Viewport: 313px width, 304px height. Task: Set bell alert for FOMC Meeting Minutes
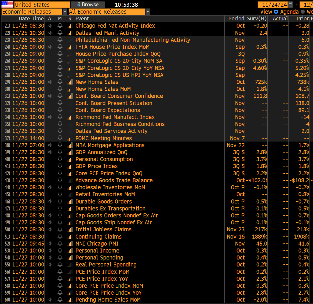(x=60, y=138)
